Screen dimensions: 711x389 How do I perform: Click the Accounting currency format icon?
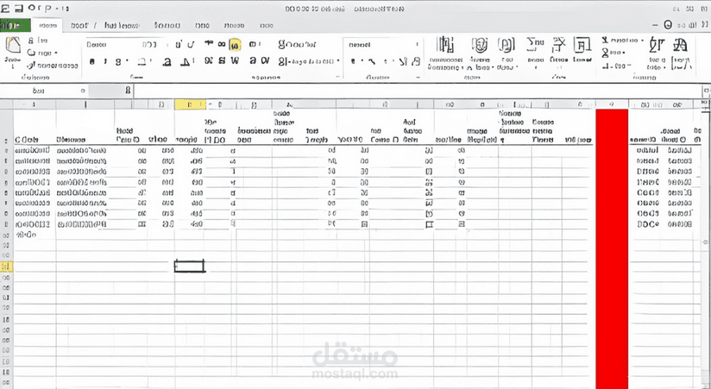pos(353,61)
